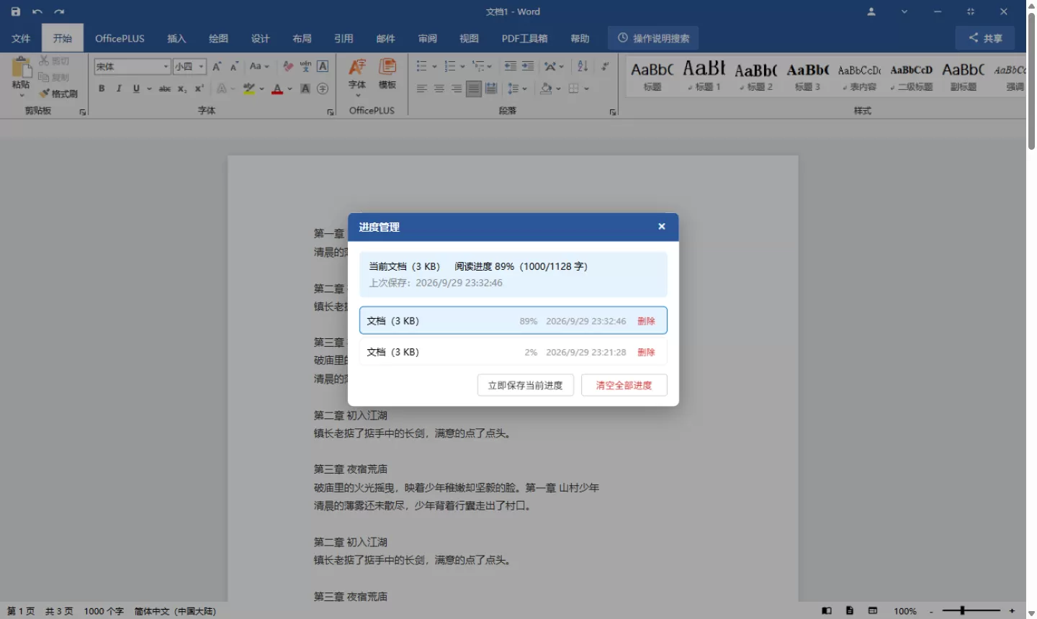Switch to the 审阅 (Review) ribbon tab

[428, 38]
